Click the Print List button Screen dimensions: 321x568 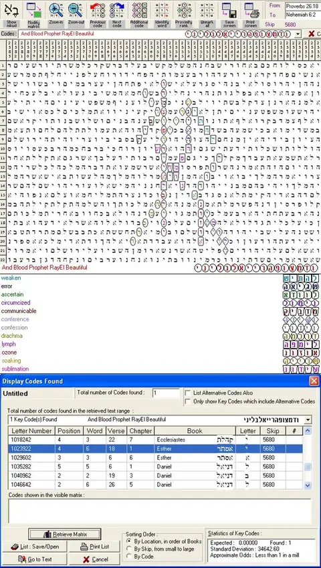pyautogui.click(x=94, y=547)
